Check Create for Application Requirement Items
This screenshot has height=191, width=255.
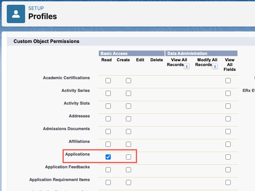128,183
